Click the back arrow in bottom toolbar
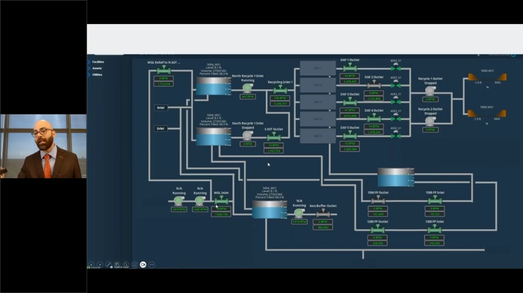The image size is (523, 293). 91,265
